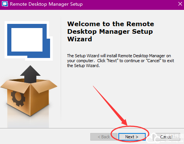Click the large blue monitor logo
The height and width of the screenshot is (144, 184).
pyautogui.click(x=28, y=41)
